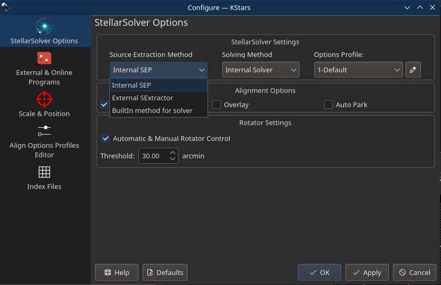Screen dimensions: 441x285
Task: Click the pencil edit profile button
Action: click(413, 70)
